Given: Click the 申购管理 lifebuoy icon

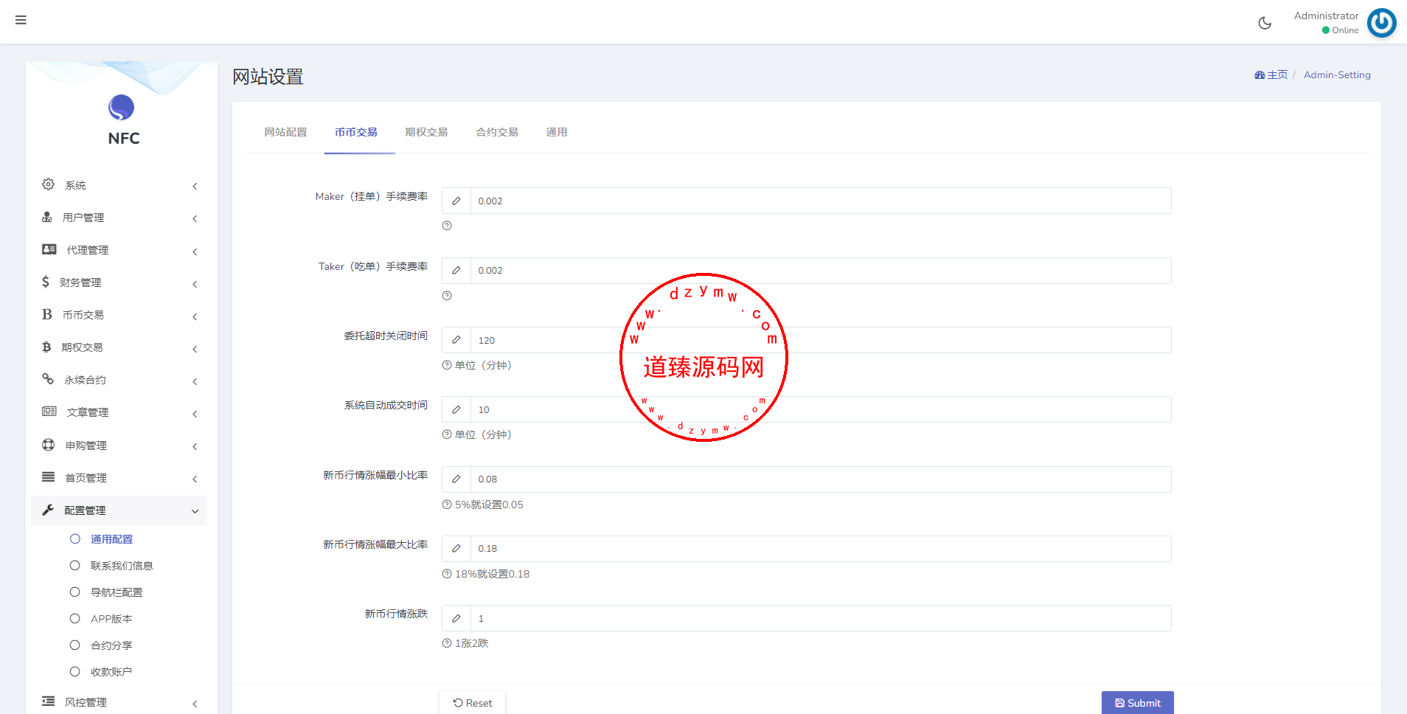Looking at the screenshot, I should coord(49,445).
